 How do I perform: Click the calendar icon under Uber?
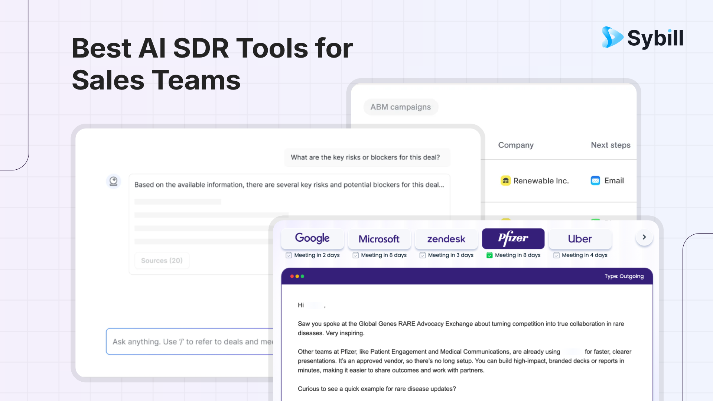[556, 255]
